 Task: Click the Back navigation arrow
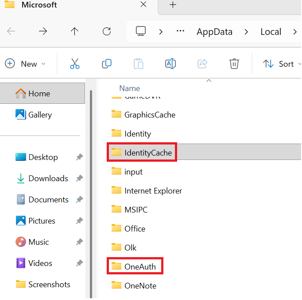(11, 31)
